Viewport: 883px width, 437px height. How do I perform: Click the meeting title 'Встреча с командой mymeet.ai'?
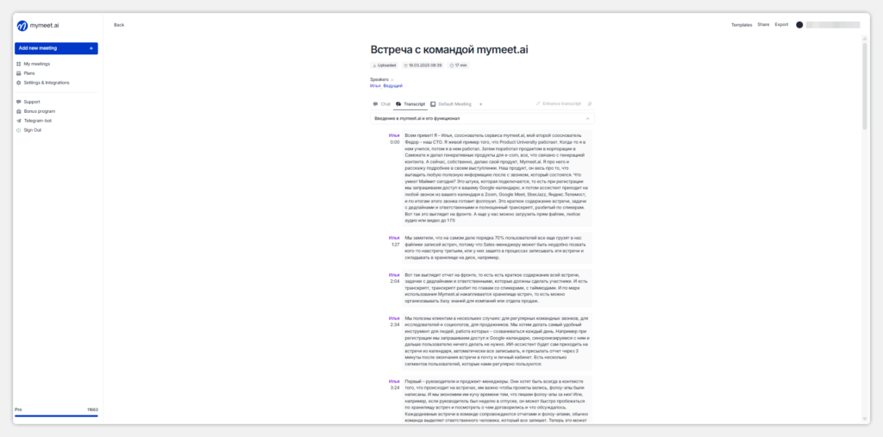coord(449,49)
